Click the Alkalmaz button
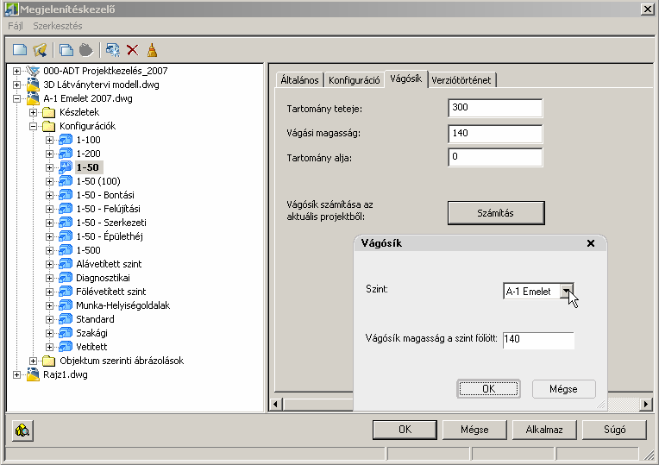Screen dimensions: 659x465 point(544,430)
